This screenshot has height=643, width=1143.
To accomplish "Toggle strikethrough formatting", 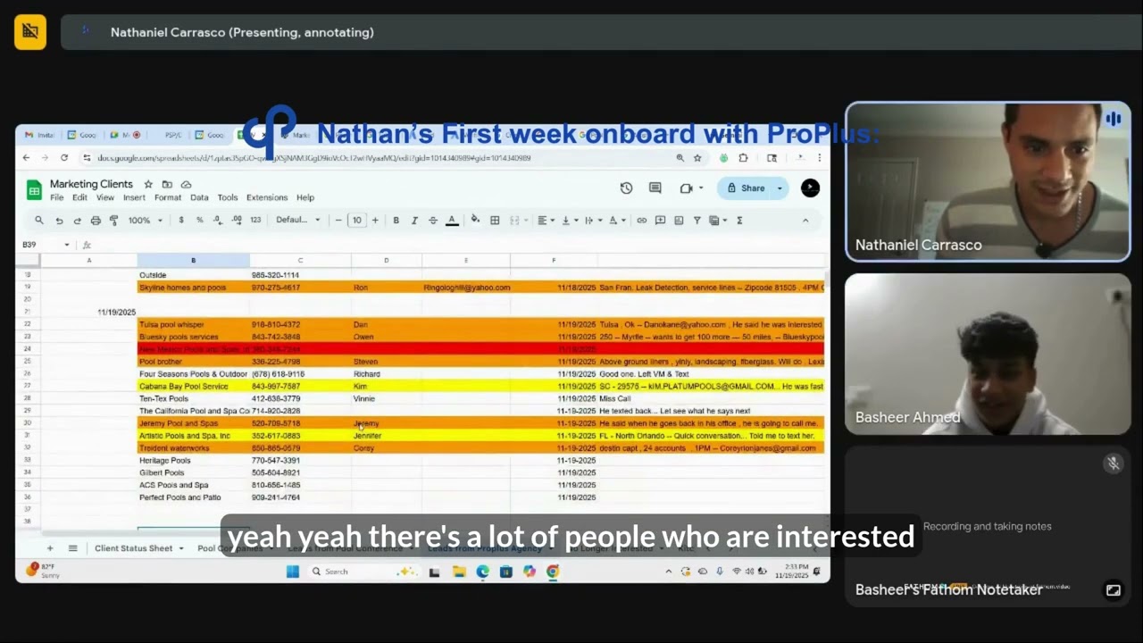I will tap(433, 221).
